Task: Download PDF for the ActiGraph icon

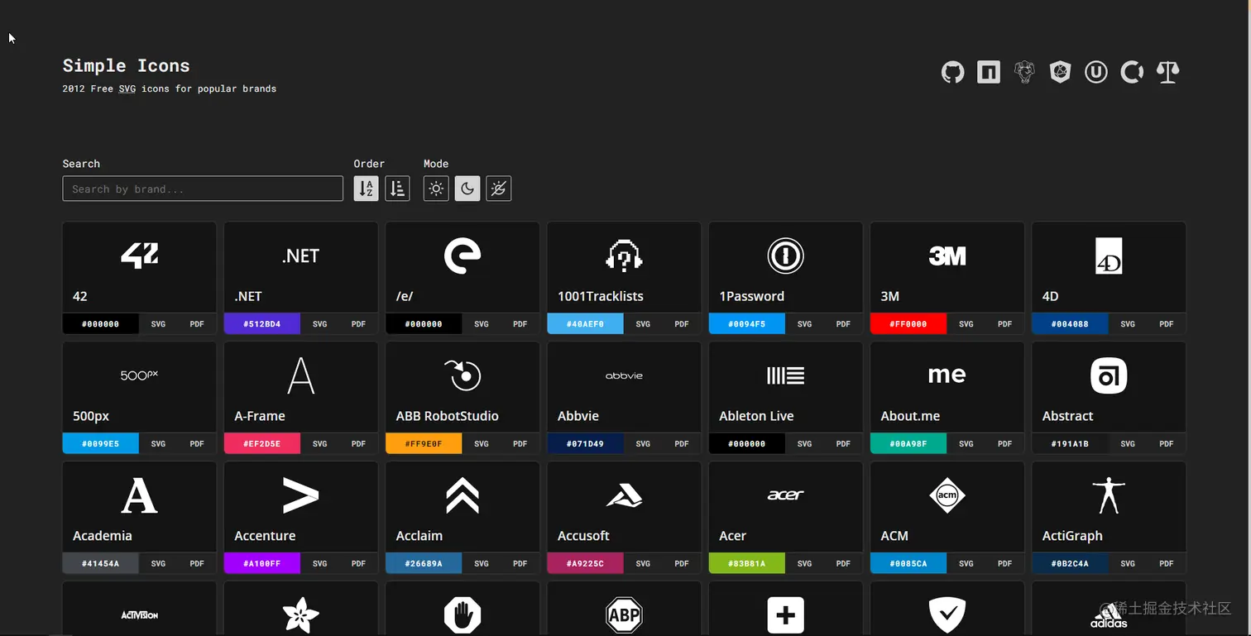Action: 1167,564
